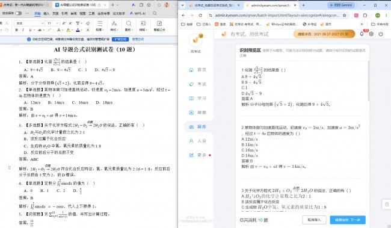This screenshot has height=228, width=391.
Task: Open the 引用 ribbon tab
Action: tap(64, 13)
